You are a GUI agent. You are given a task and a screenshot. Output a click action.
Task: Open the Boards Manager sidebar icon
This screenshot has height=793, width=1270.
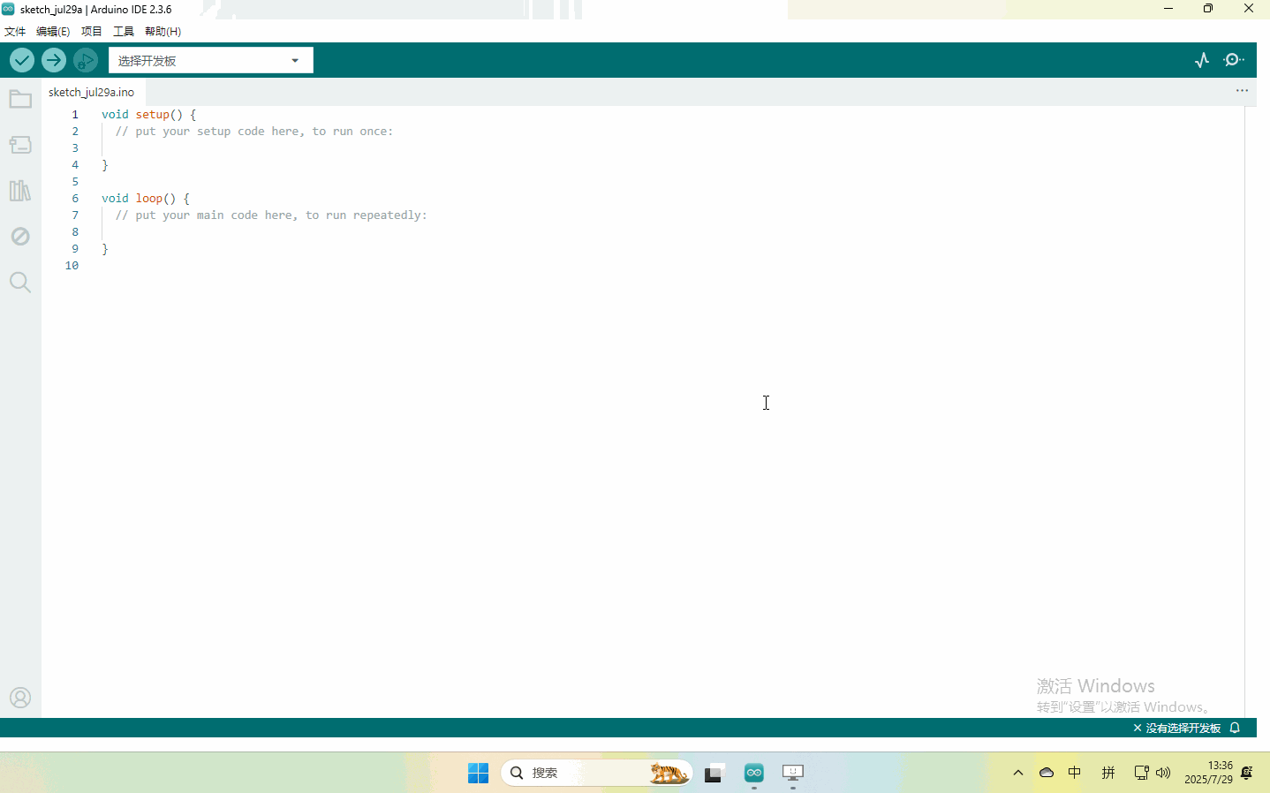point(20,145)
